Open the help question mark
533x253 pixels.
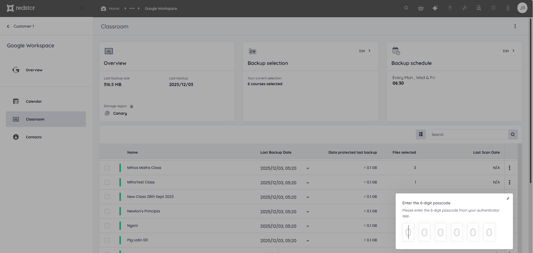(x=450, y=8)
